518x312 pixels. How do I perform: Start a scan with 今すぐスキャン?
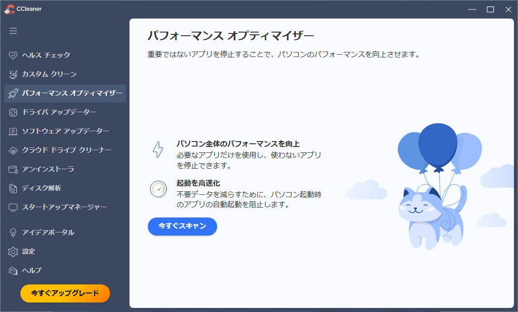click(182, 227)
